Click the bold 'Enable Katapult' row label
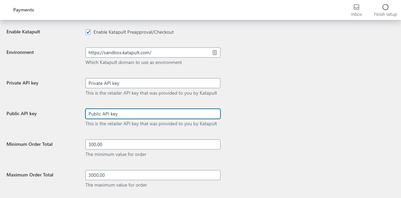This screenshot has width=401, height=198. 23,32
